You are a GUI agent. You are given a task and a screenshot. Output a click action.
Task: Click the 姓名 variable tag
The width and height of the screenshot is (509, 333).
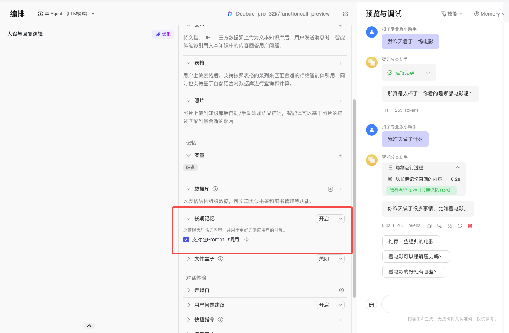[x=190, y=167]
